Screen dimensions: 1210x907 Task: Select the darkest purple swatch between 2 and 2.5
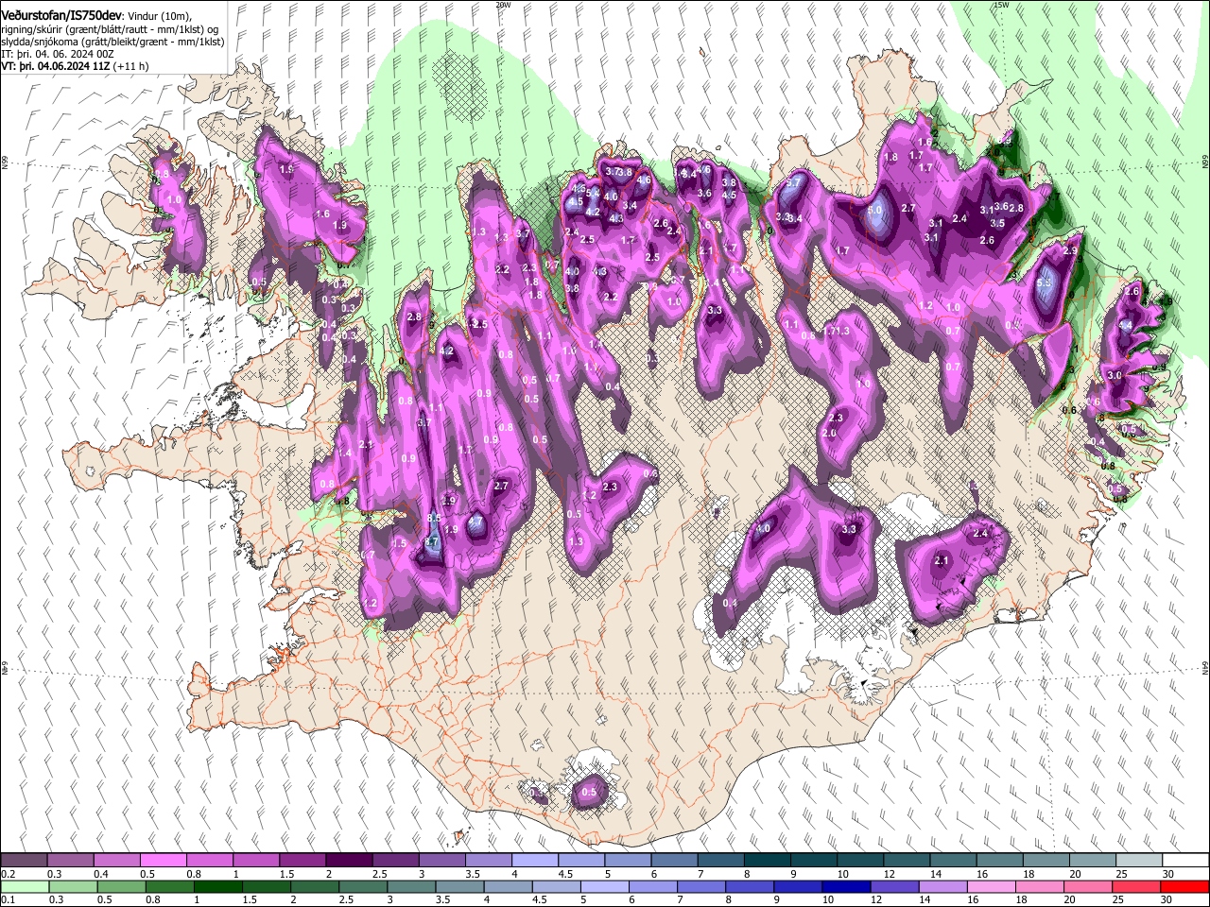tap(349, 861)
